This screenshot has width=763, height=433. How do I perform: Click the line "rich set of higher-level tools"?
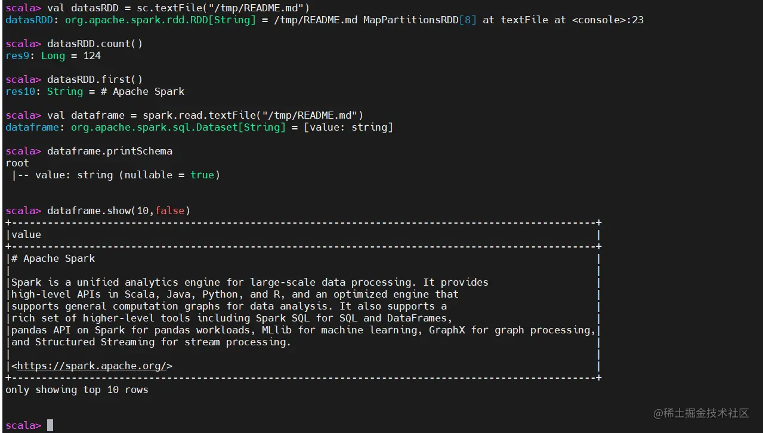click(232, 318)
